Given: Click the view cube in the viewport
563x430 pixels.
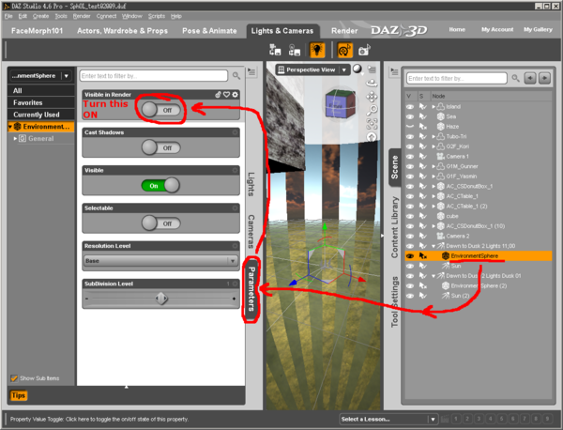Looking at the screenshot, I should 340,104.
